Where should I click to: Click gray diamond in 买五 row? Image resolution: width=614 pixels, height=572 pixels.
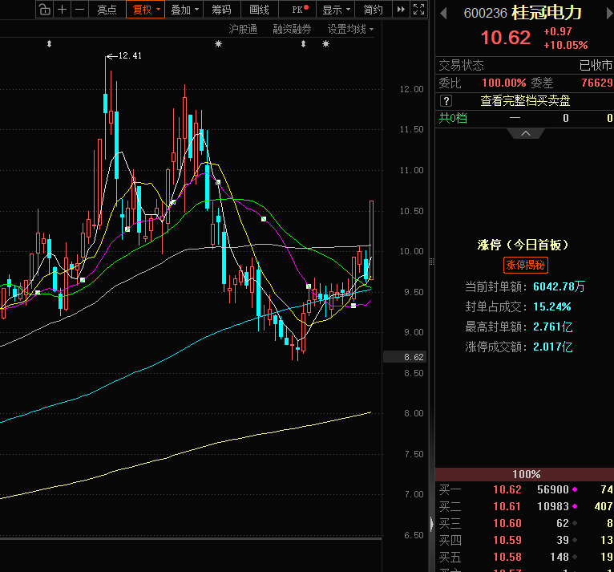tap(575, 557)
